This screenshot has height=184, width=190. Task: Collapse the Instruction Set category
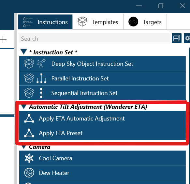[x=24, y=52]
